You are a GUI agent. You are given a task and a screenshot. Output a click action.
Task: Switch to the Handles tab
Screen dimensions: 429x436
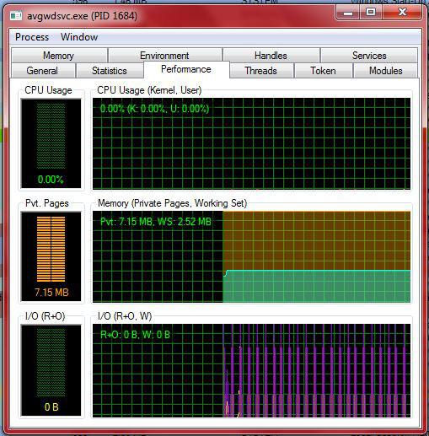[x=271, y=56]
